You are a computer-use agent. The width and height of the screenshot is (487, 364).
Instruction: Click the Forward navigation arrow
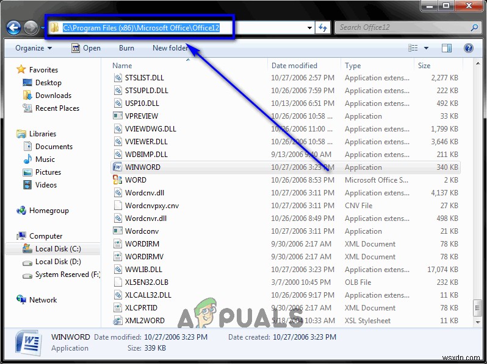tap(31, 28)
